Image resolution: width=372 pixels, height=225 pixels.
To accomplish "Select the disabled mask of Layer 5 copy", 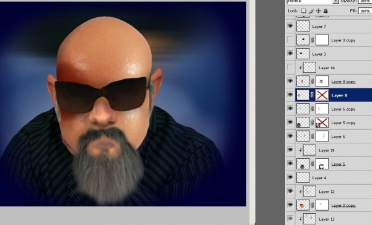I will (x=322, y=122).
